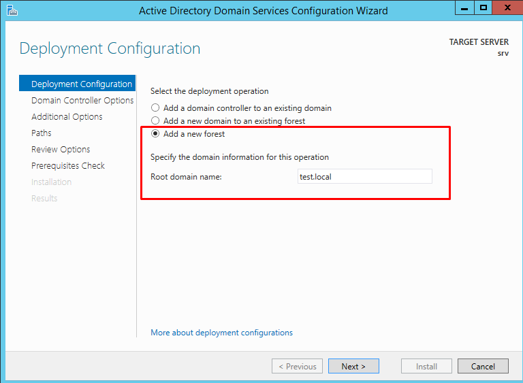
Task: Click the Next button
Action: pos(353,366)
